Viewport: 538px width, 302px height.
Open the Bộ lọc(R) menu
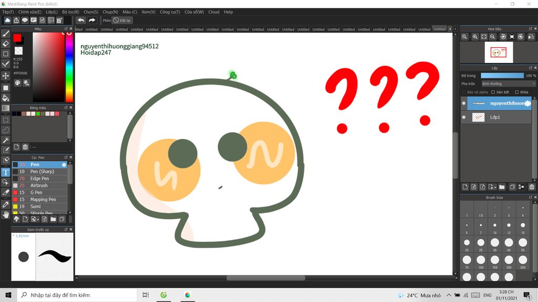pyautogui.click(x=71, y=12)
